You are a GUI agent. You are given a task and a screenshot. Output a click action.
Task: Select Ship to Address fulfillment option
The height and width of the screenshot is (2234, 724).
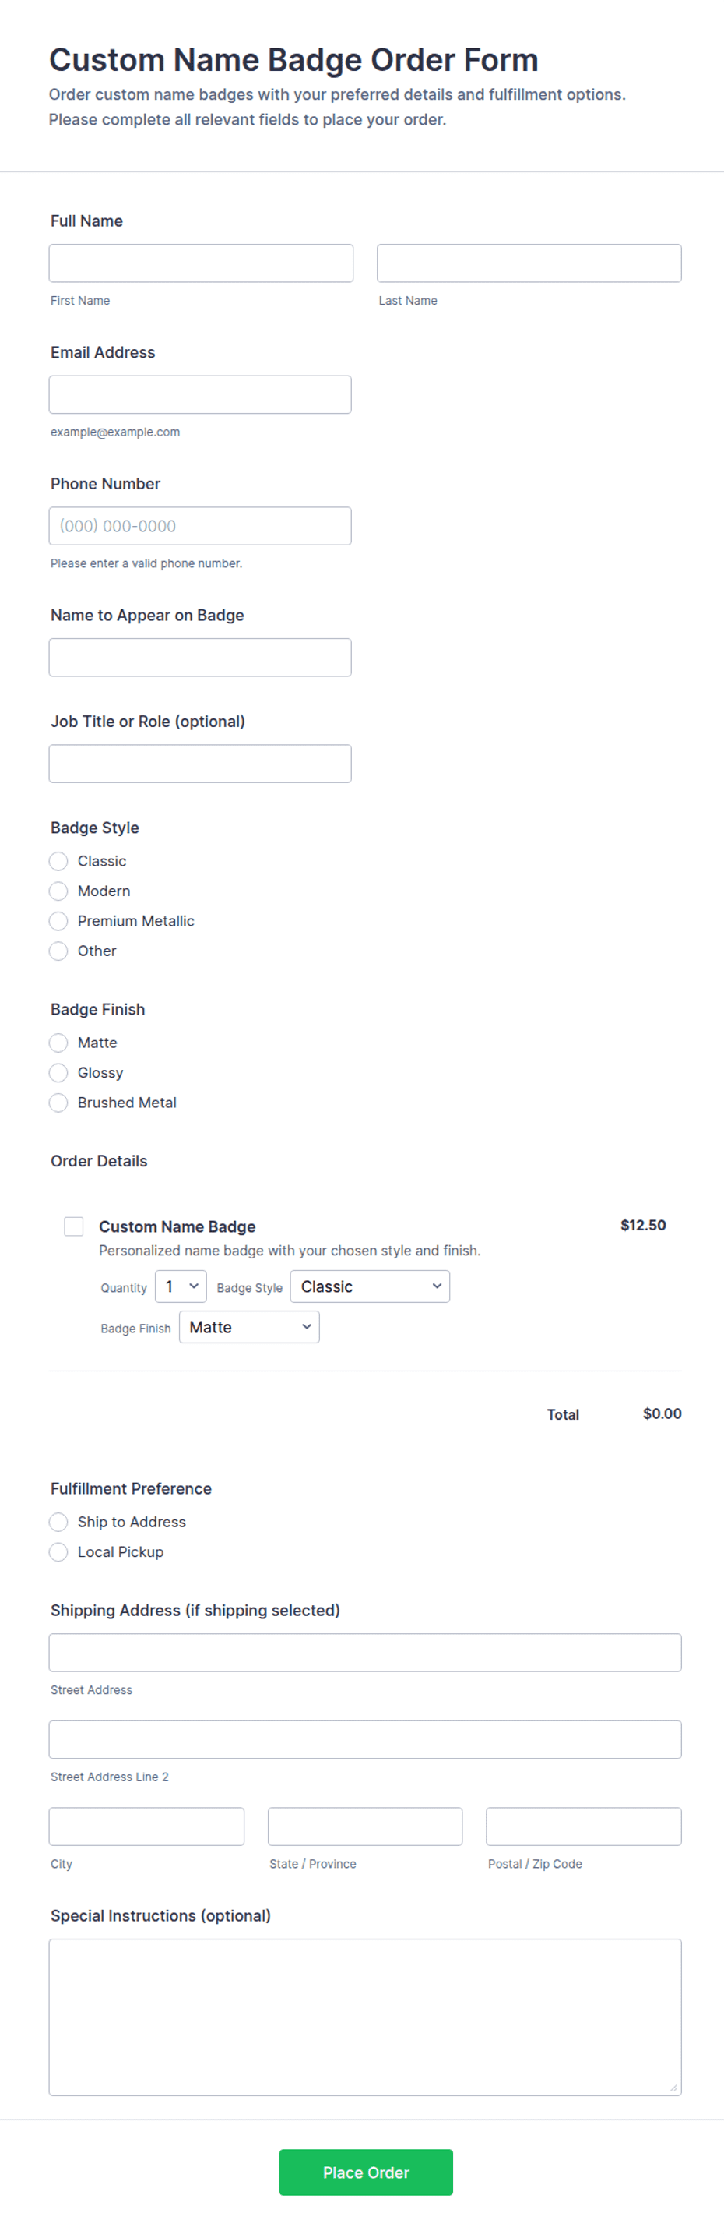coord(58,1522)
